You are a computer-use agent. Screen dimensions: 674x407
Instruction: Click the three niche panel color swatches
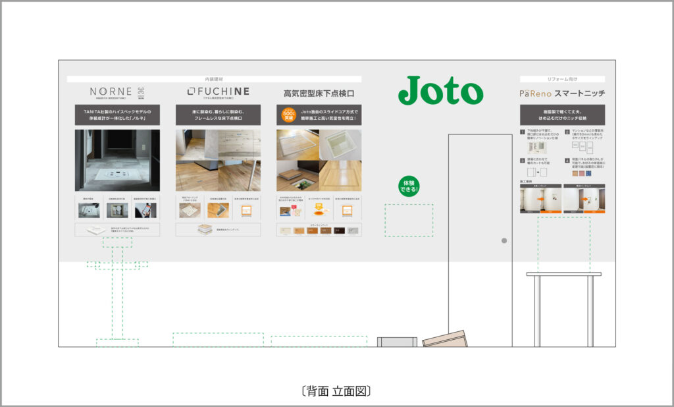point(579,174)
